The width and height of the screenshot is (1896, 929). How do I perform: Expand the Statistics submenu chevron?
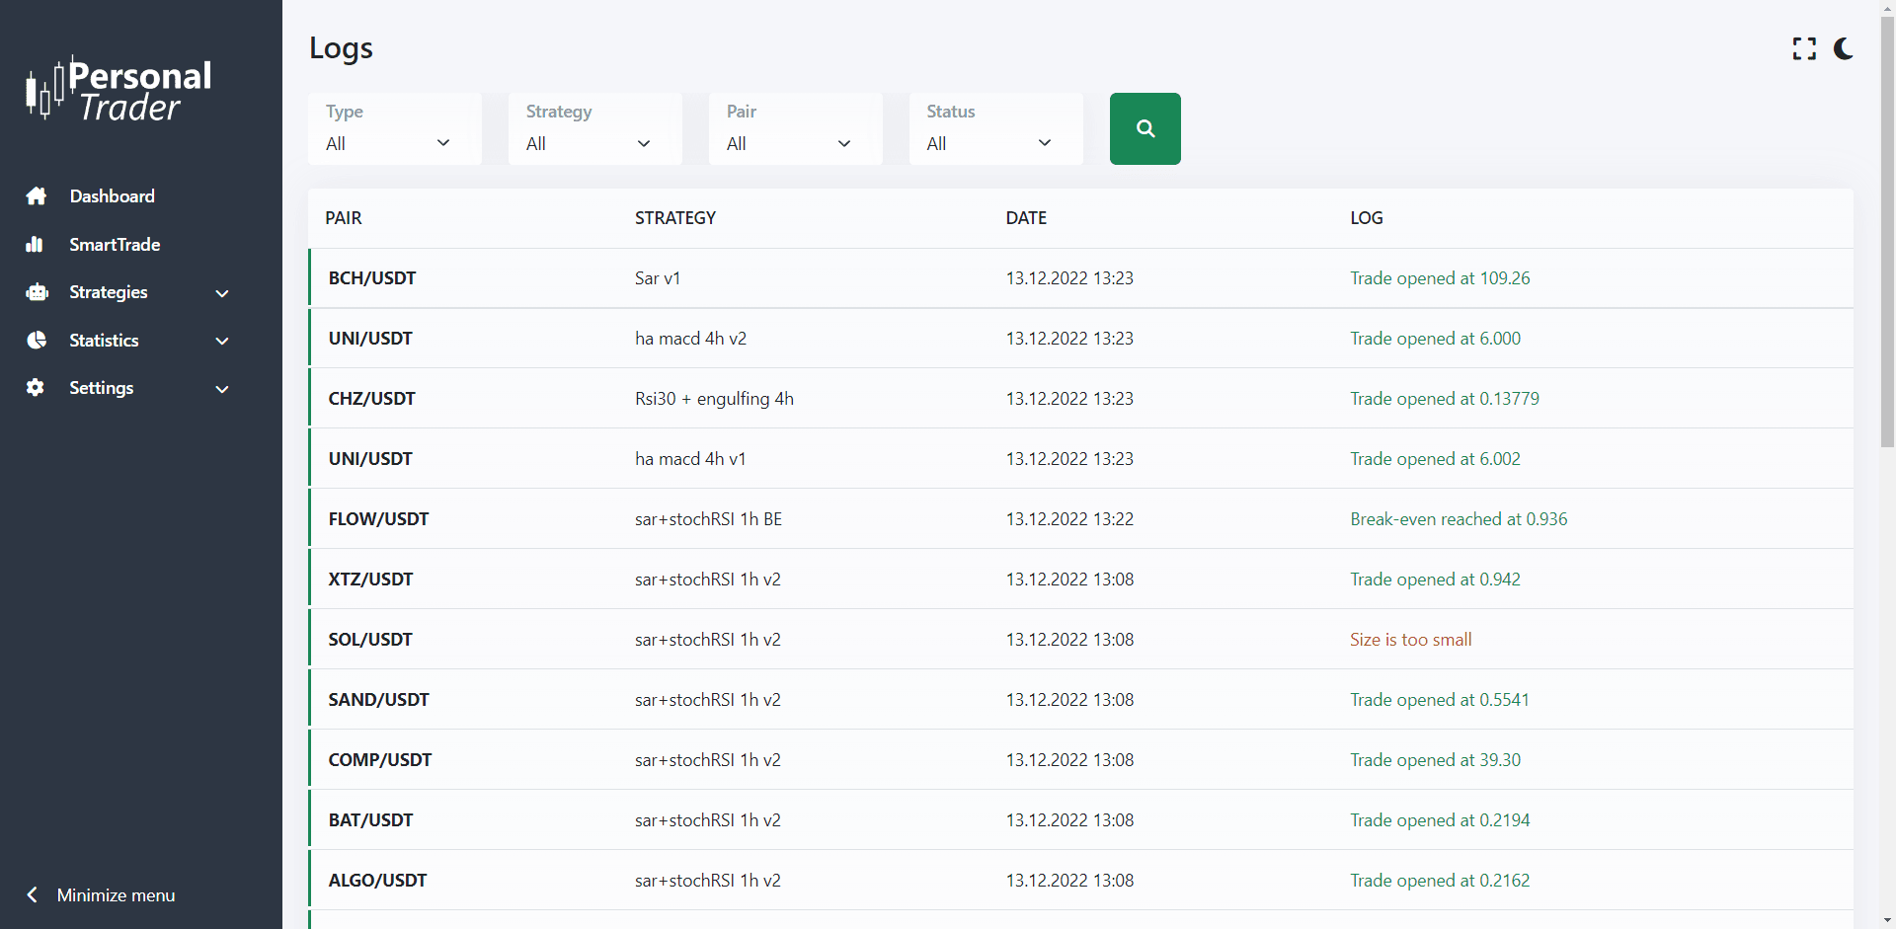coord(222,341)
